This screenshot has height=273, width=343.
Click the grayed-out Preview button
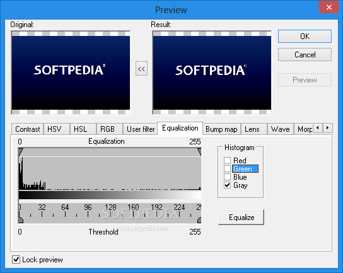(305, 80)
